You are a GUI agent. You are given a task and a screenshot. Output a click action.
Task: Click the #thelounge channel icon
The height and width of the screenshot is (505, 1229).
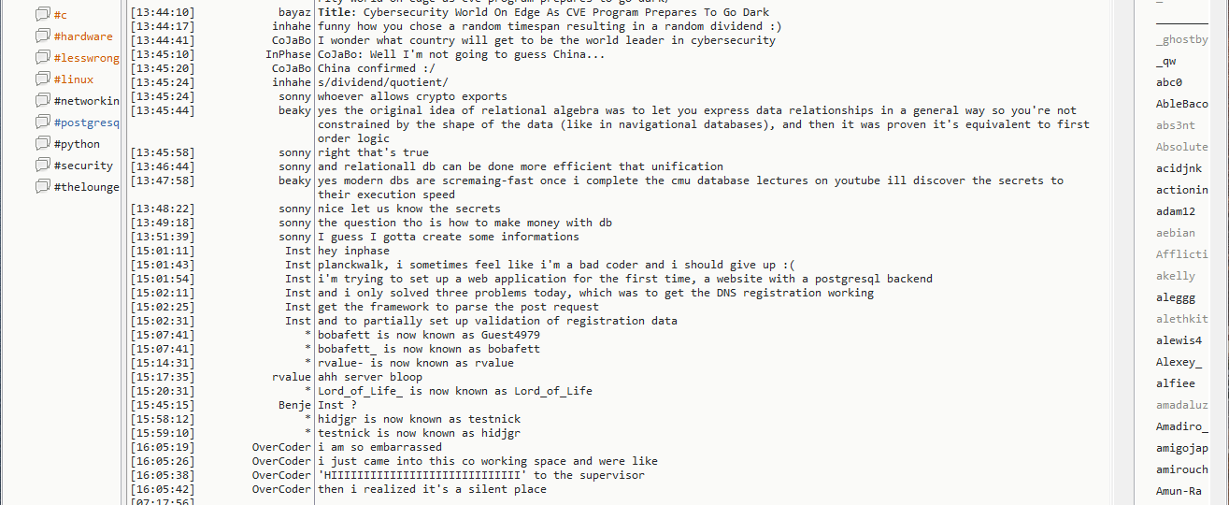pyautogui.click(x=42, y=187)
